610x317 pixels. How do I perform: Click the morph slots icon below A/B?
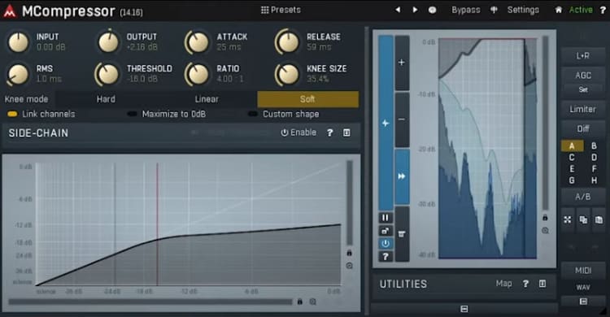[x=568, y=220]
